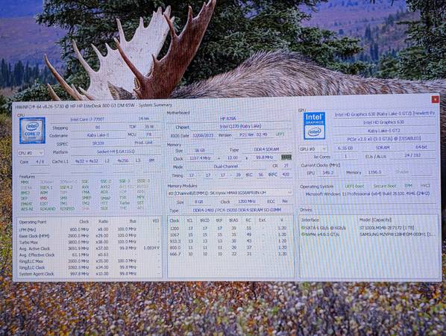Click the Kaby Lake-S codename value
The image size is (446, 336).
click(98, 136)
